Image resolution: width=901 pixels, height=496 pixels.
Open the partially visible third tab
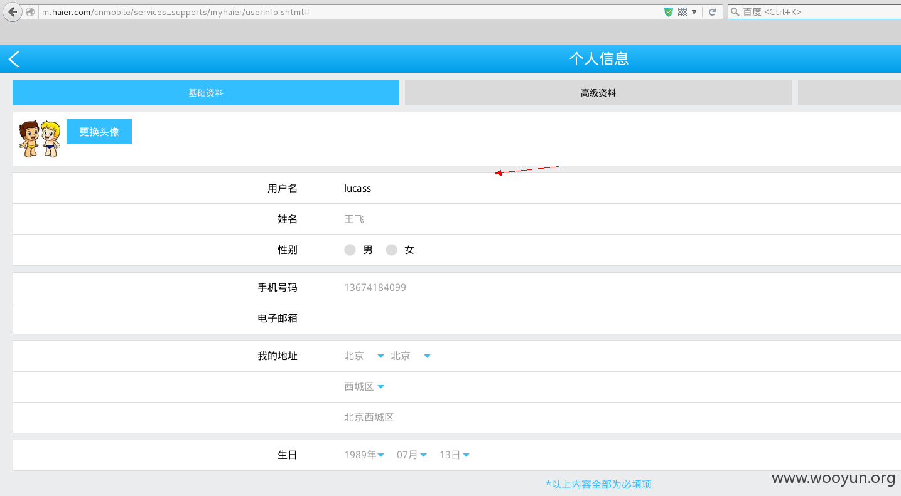click(x=850, y=93)
